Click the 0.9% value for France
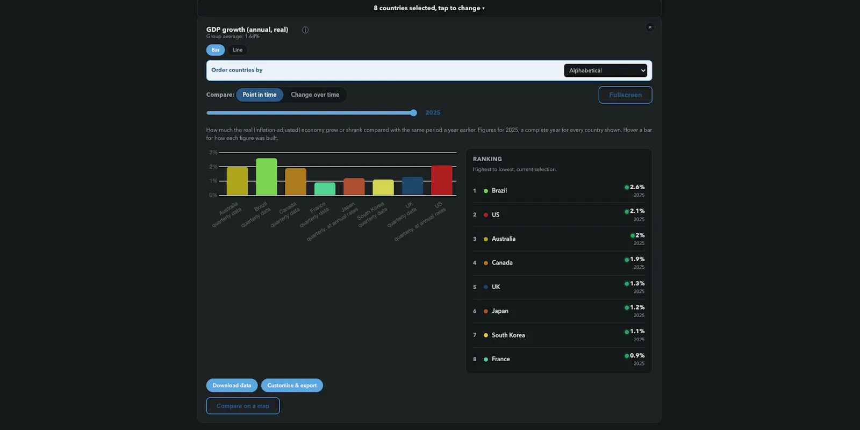 [637, 356]
